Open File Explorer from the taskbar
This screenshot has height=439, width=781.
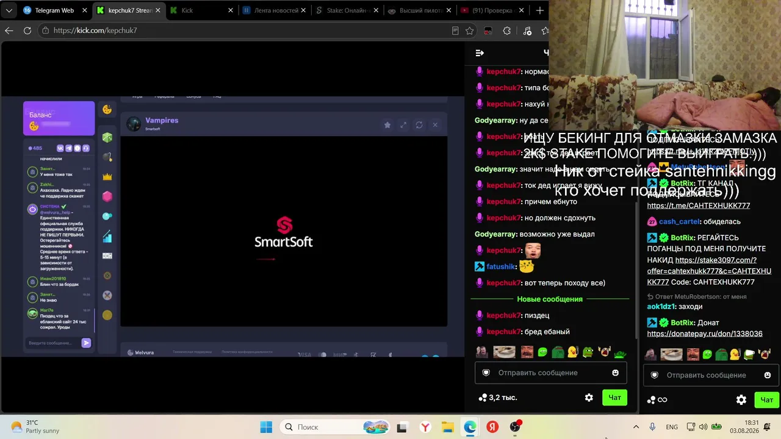click(x=447, y=427)
